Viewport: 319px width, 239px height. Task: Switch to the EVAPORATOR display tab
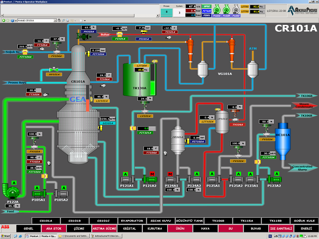[132, 221]
